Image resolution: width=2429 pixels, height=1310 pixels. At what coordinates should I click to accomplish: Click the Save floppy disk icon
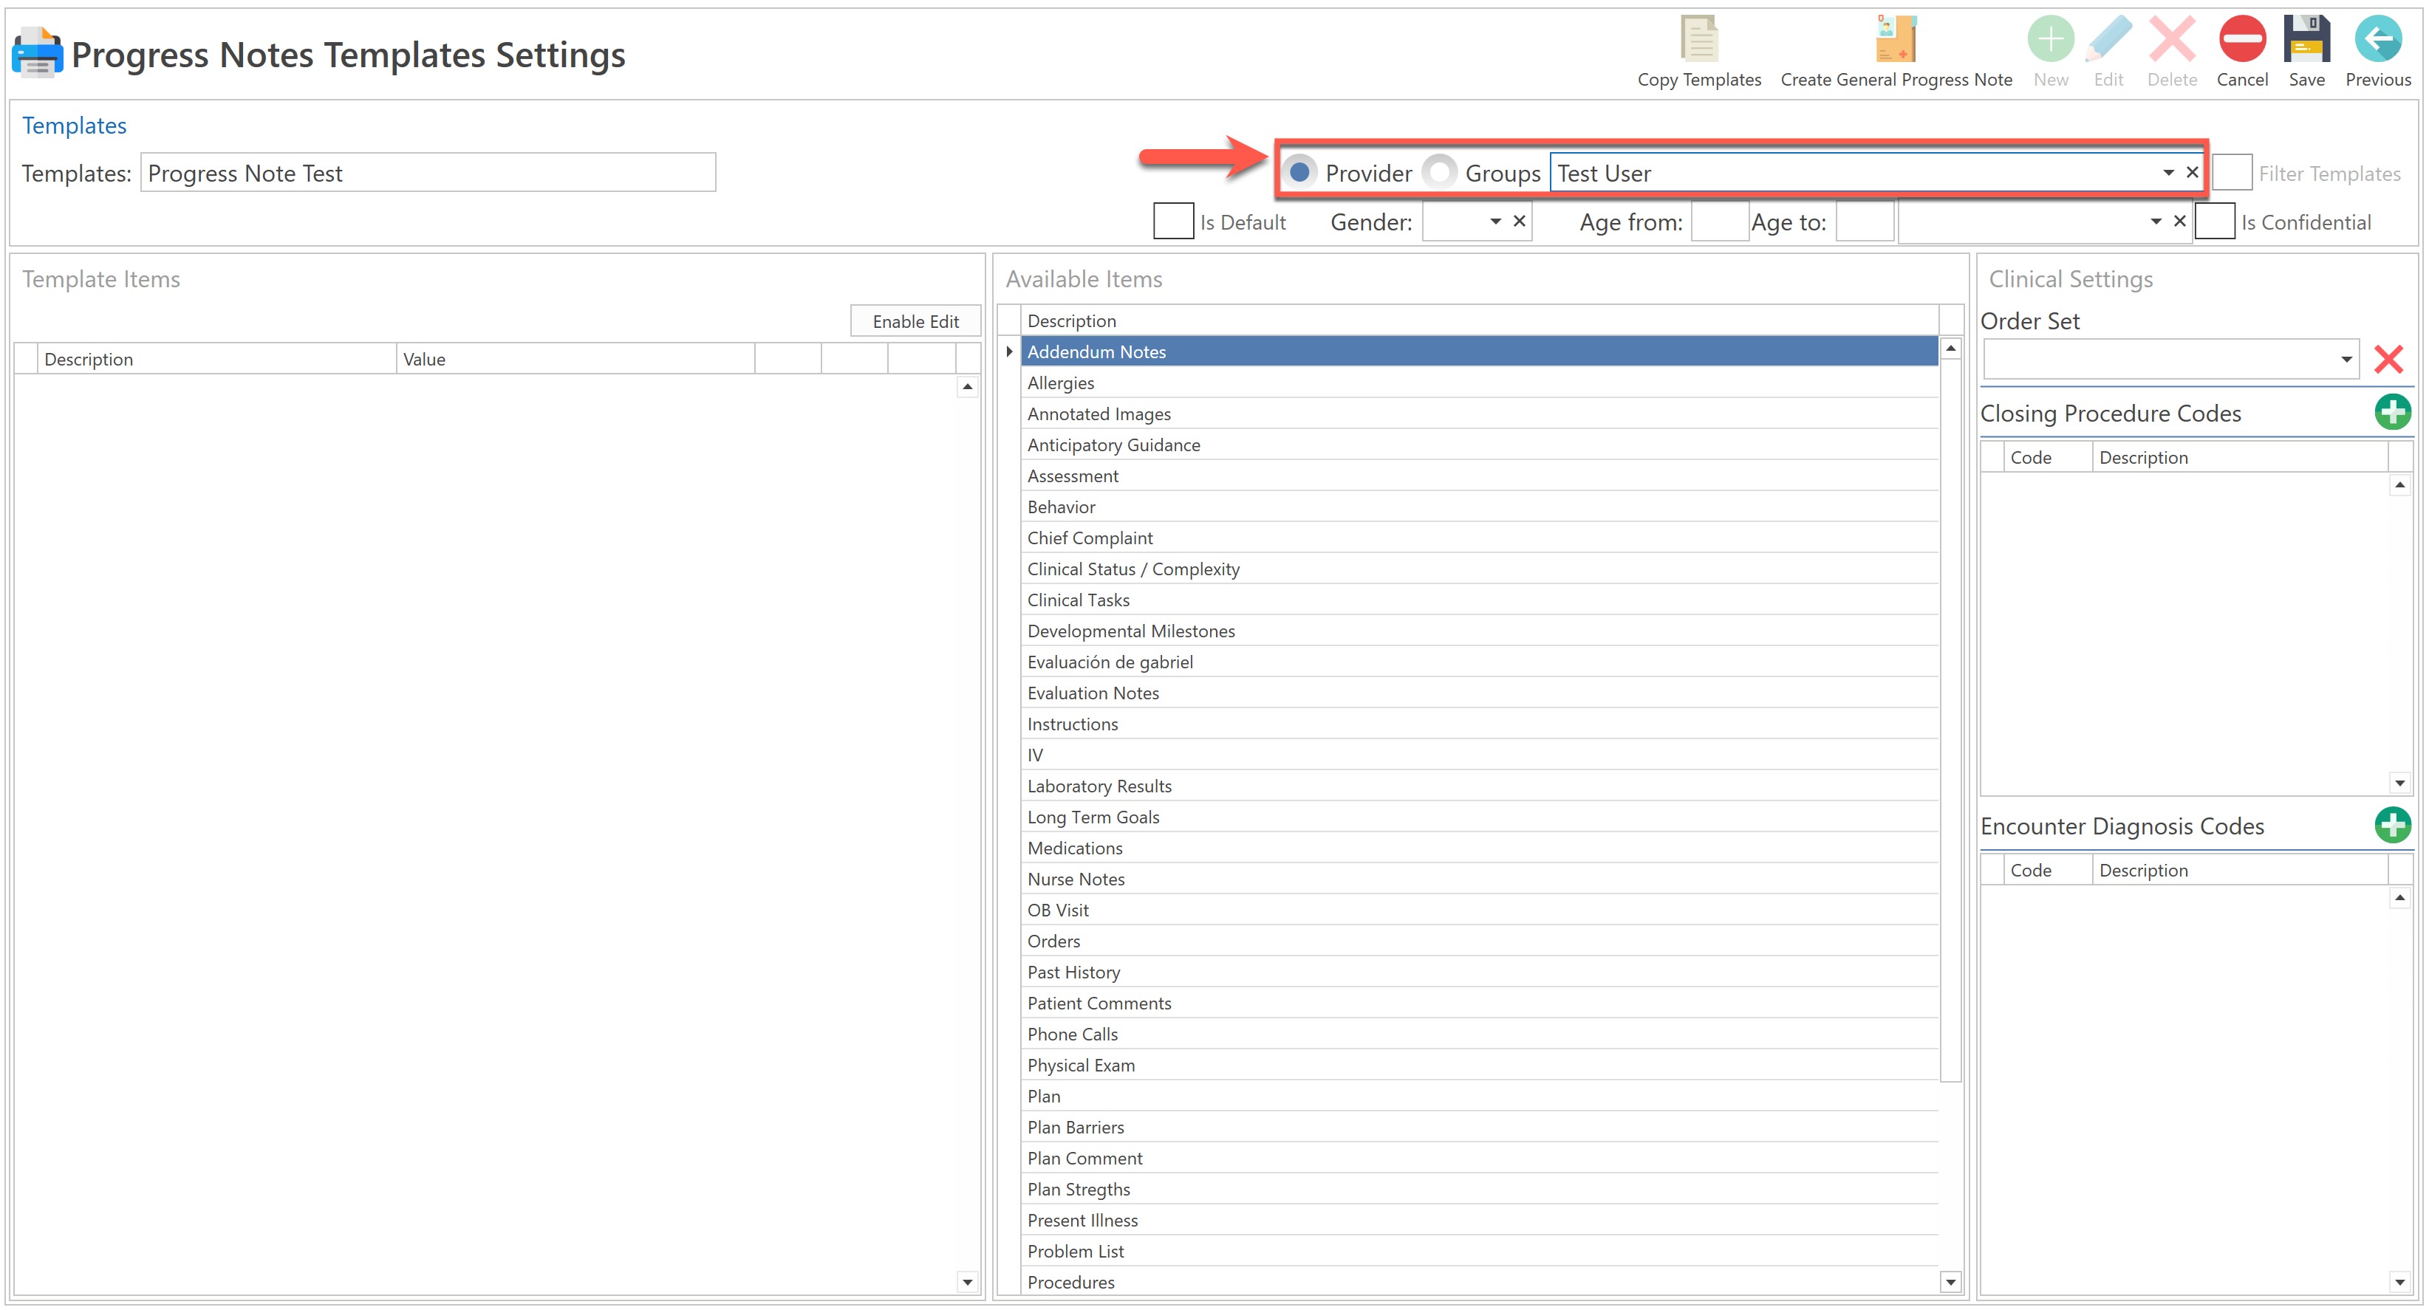[x=2306, y=40]
